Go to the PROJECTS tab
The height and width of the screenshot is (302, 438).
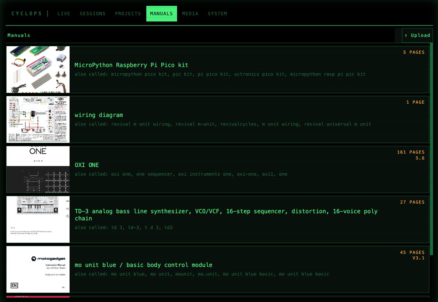point(128,13)
